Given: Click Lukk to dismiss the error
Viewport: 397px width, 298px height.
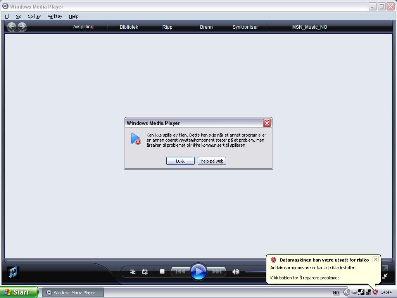Looking at the screenshot, I should [180, 161].
